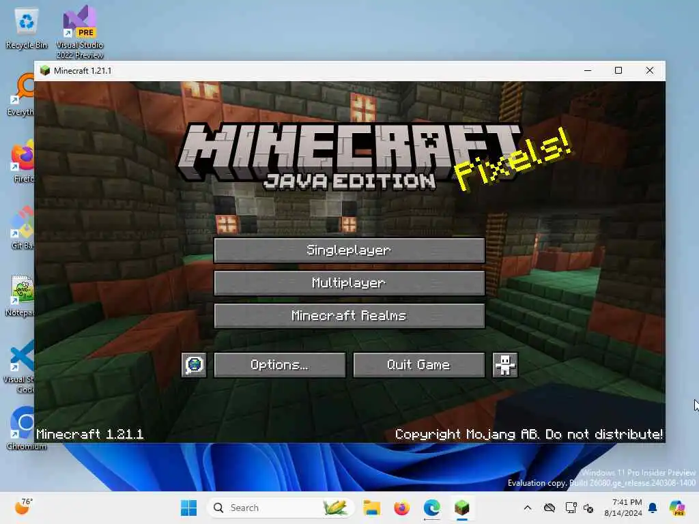Open the language globe button
This screenshot has height=524, width=699.
pos(194,365)
